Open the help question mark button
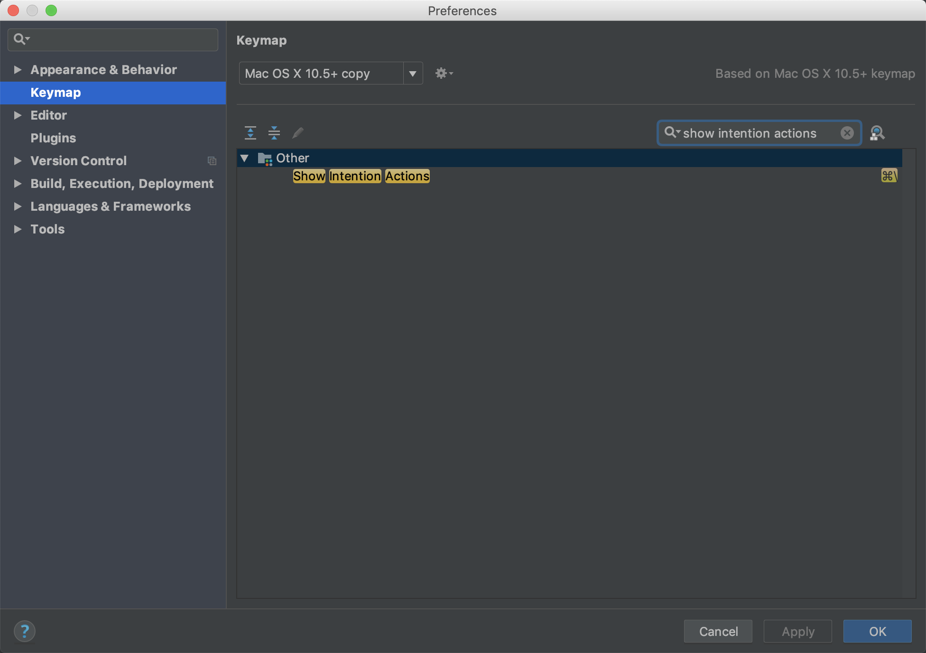The height and width of the screenshot is (653, 926). [25, 631]
